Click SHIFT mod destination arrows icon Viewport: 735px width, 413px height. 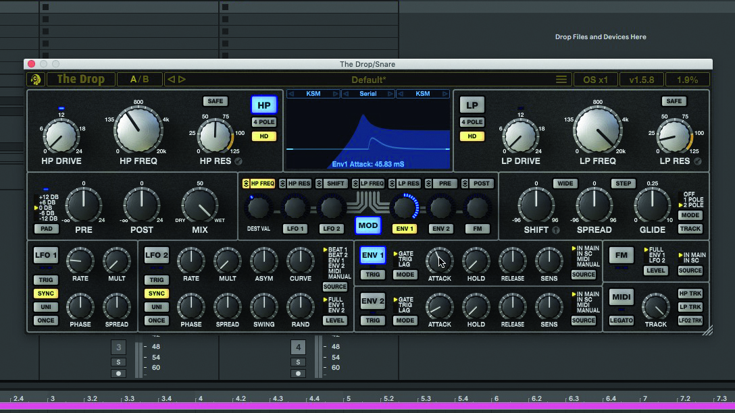(x=319, y=184)
